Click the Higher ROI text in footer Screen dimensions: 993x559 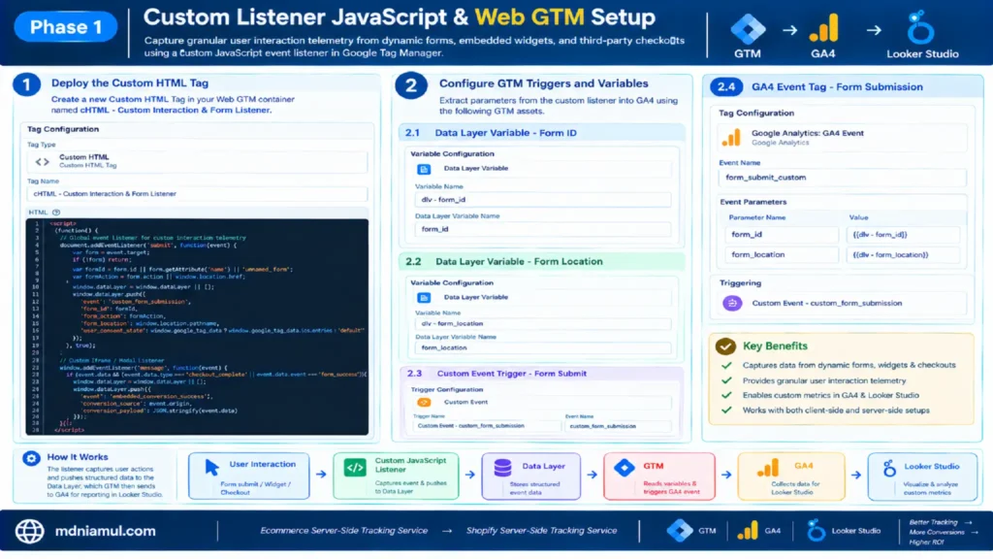pyautogui.click(x=926, y=542)
